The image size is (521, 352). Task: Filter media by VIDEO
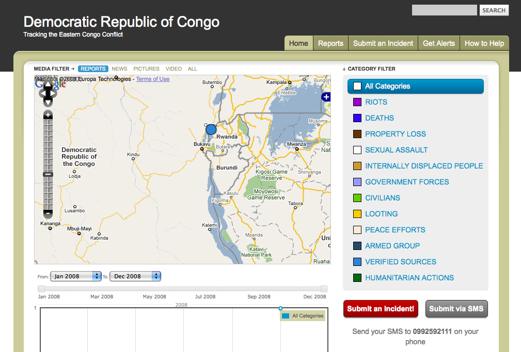tap(173, 69)
